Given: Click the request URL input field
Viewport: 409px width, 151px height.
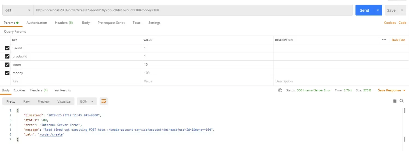Looking at the screenshot, I should [193, 10].
